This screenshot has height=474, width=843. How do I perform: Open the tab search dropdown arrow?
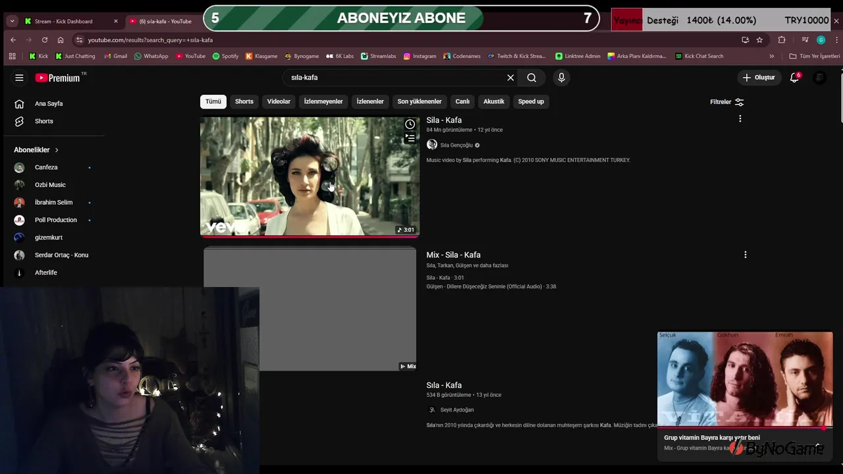pos(12,21)
